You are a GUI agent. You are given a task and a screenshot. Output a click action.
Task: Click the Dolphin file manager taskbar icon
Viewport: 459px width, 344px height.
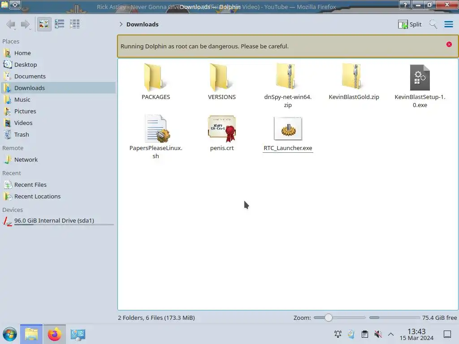tap(31, 334)
